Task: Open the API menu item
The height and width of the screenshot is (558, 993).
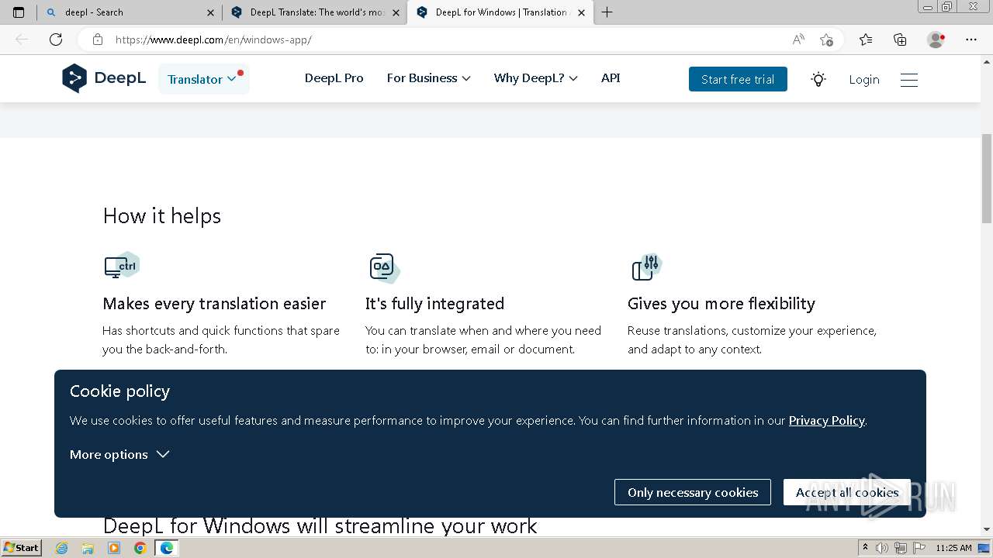Action: (611, 78)
